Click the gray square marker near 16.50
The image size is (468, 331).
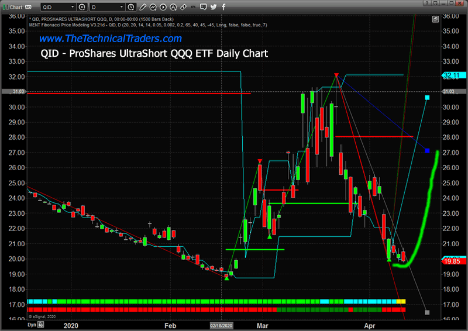[427, 312]
